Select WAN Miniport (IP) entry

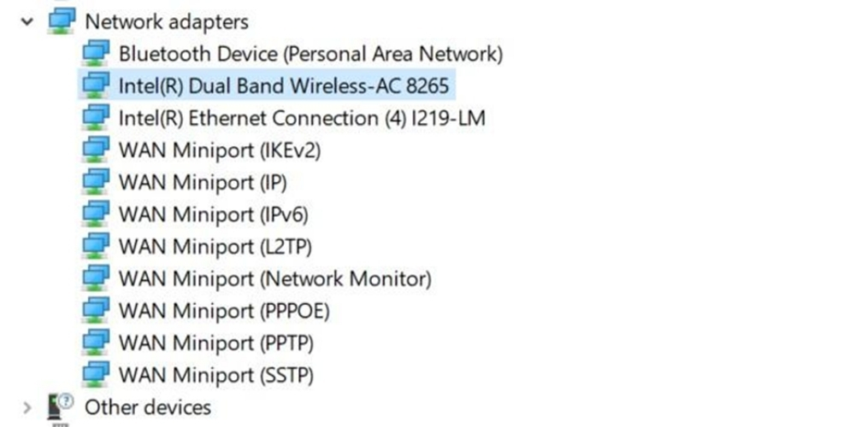[x=203, y=183]
